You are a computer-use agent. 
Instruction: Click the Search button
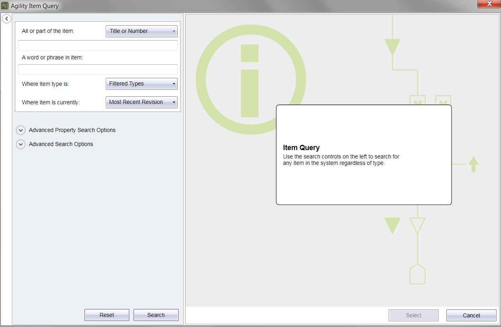[x=156, y=315]
